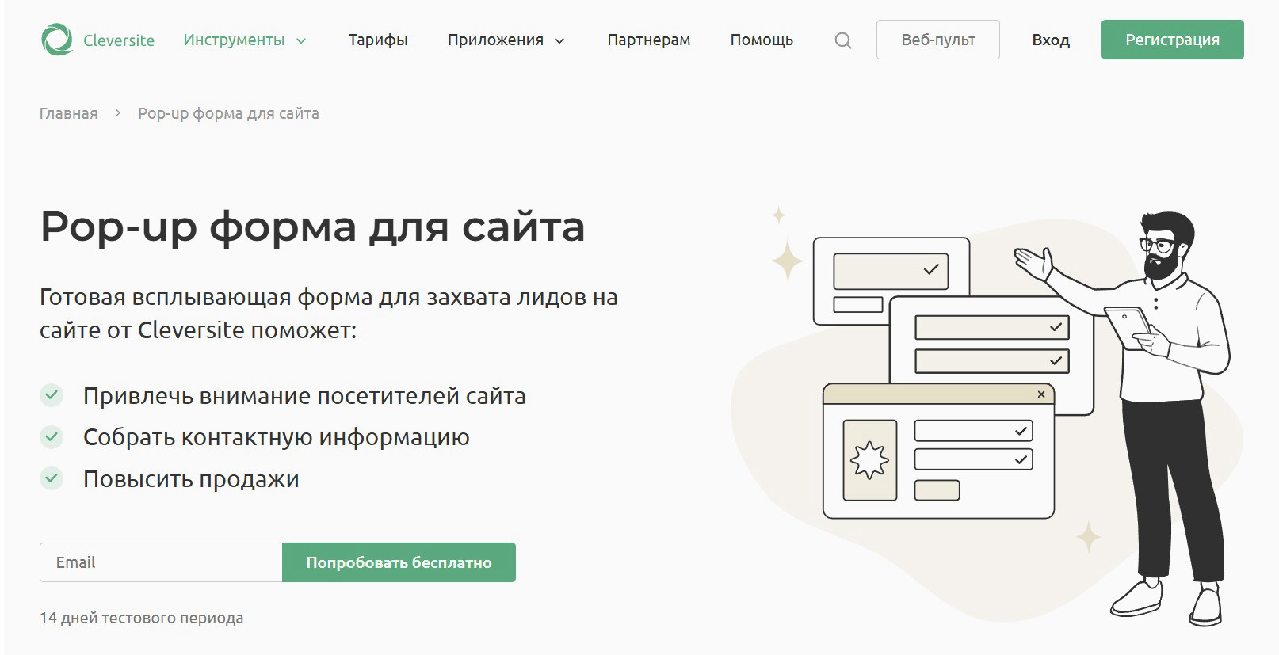The height and width of the screenshot is (655, 1279).
Task: Click the star badge icon in illustration
Action: click(x=869, y=461)
